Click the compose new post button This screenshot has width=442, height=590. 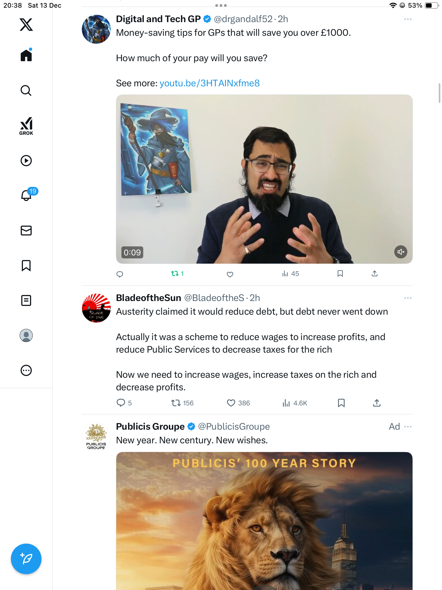click(26, 559)
